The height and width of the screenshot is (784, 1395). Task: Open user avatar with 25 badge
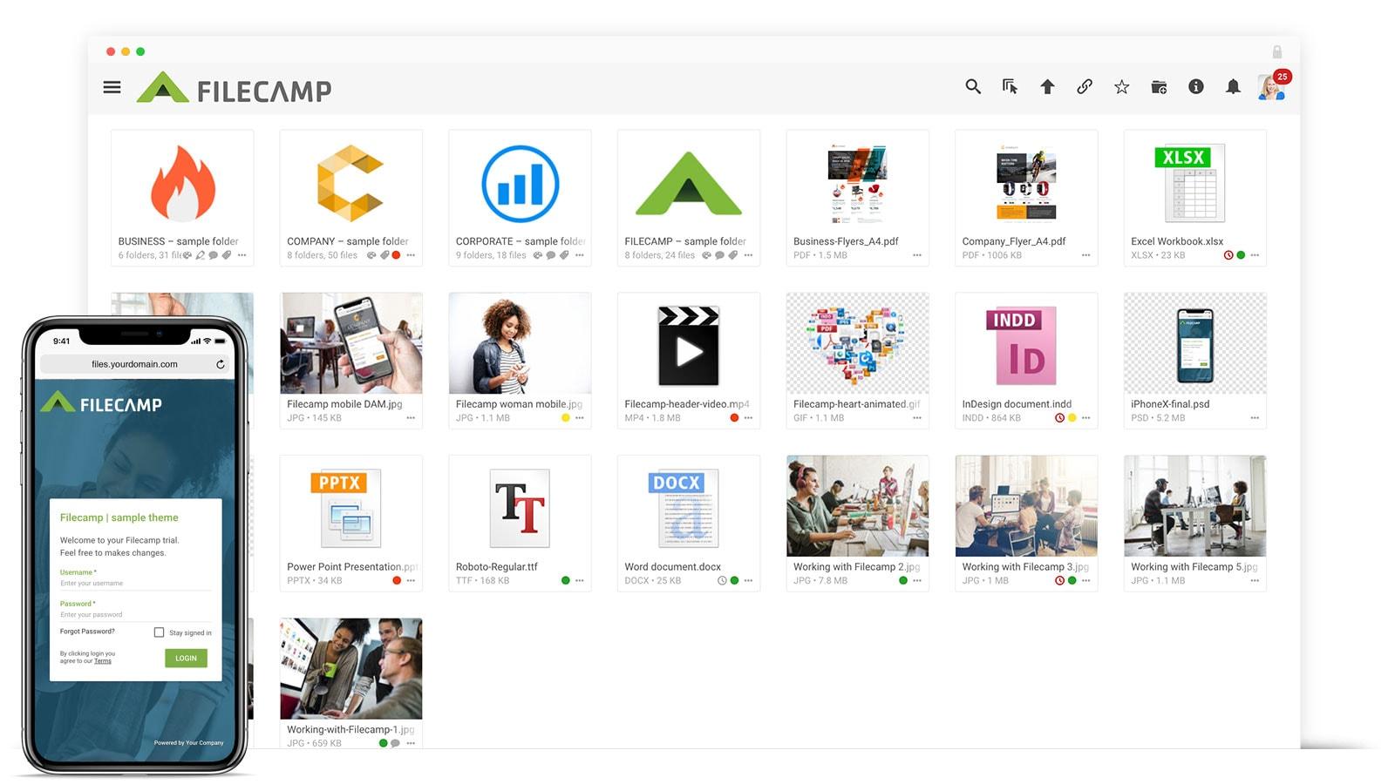[1271, 87]
